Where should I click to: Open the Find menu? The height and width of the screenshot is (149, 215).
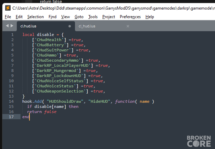point(52,17)
